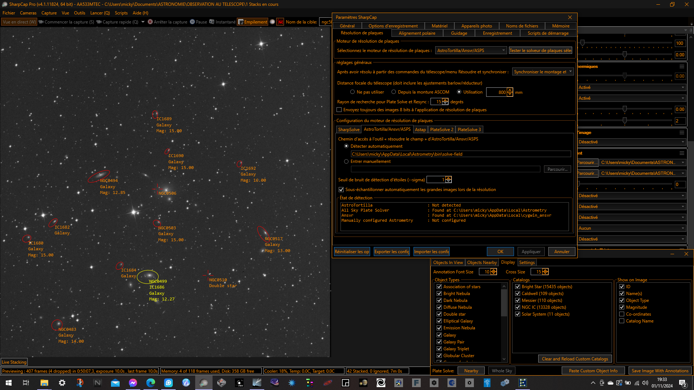Open the thermiques section hamburger menu
This screenshot has height=390, width=694.
(682, 66)
